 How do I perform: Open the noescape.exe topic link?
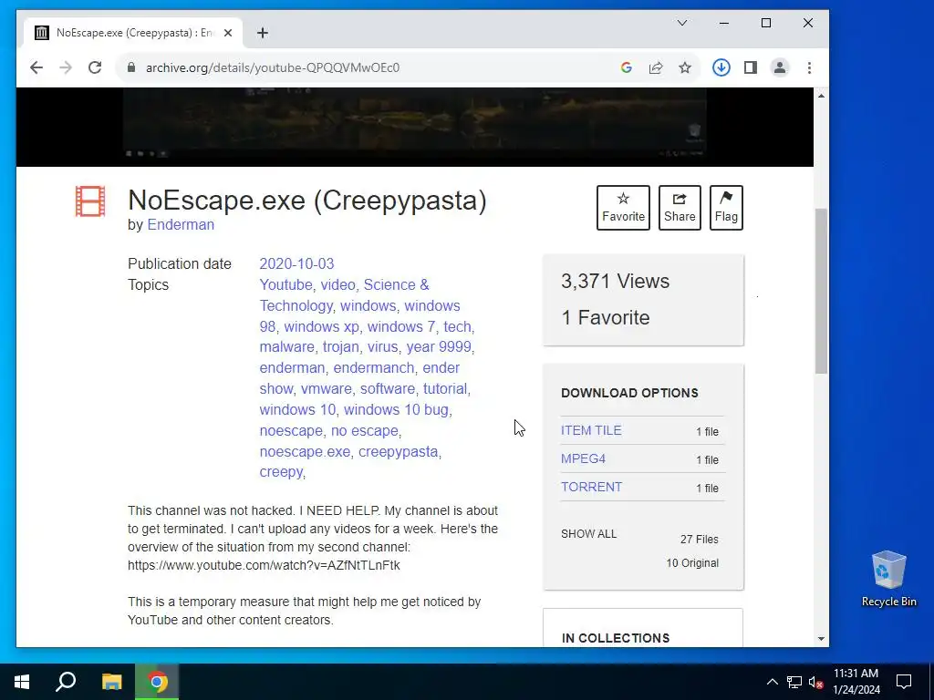[305, 452]
